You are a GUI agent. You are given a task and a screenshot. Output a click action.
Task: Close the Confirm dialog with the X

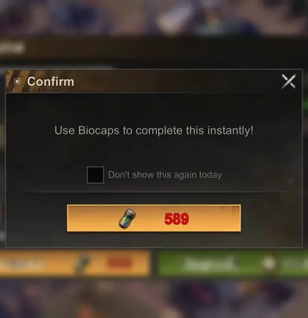(289, 81)
